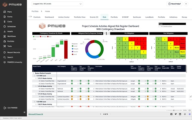The width and height of the screenshot is (192, 120).
Task: Collapse the 1.01.01 Master Activity row
Action: coord(36,78)
